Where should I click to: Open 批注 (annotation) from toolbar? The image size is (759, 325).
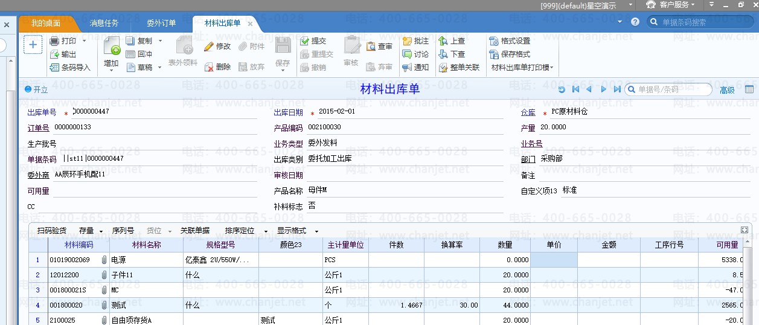click(x=415, y=41)
